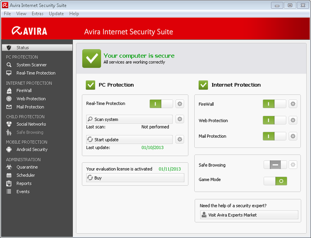The height and width of the screenshot is (238, 311).
Task: Click 'Not performed' last scan text
Action: (155, 127)
